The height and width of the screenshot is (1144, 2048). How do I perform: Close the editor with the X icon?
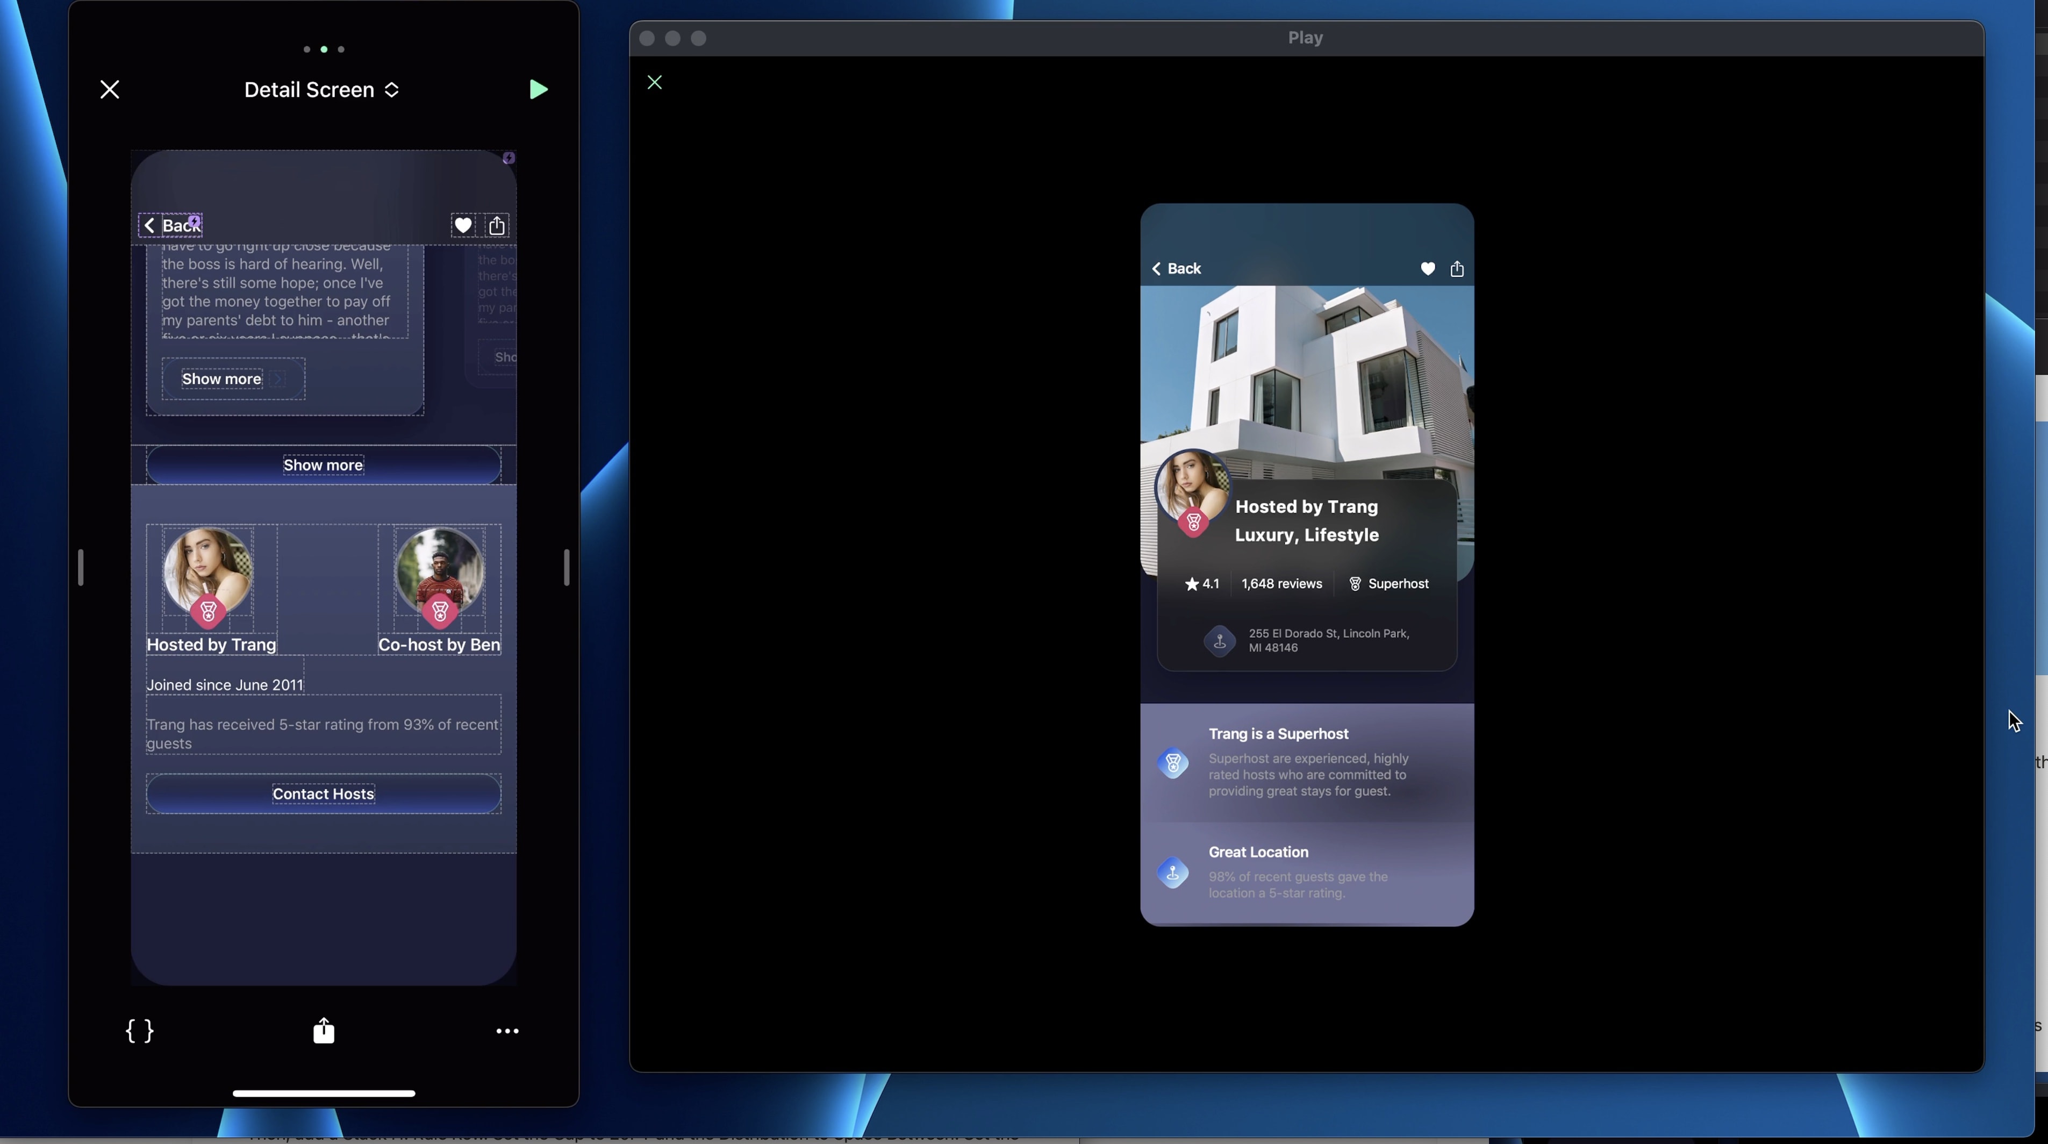point(110,89)
